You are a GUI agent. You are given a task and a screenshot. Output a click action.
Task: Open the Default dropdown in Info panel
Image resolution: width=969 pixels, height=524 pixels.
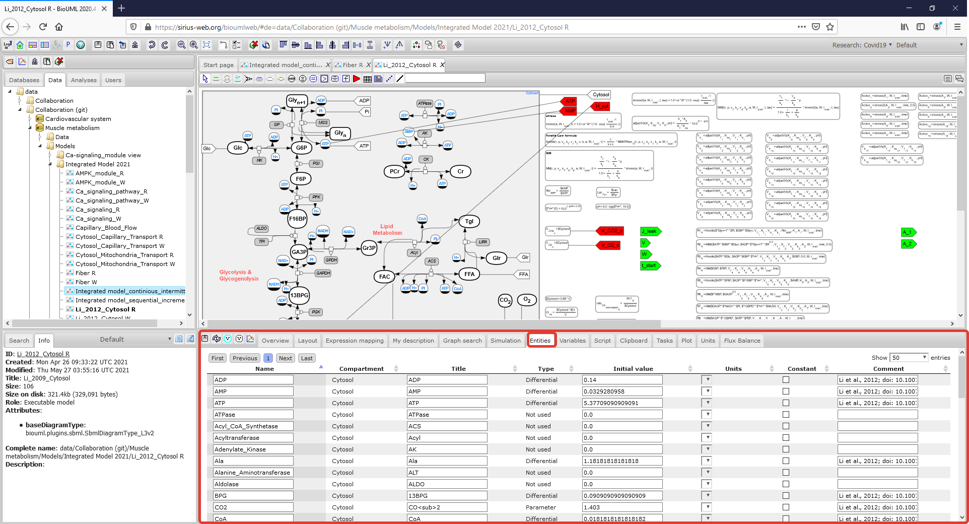coord(134,340)
